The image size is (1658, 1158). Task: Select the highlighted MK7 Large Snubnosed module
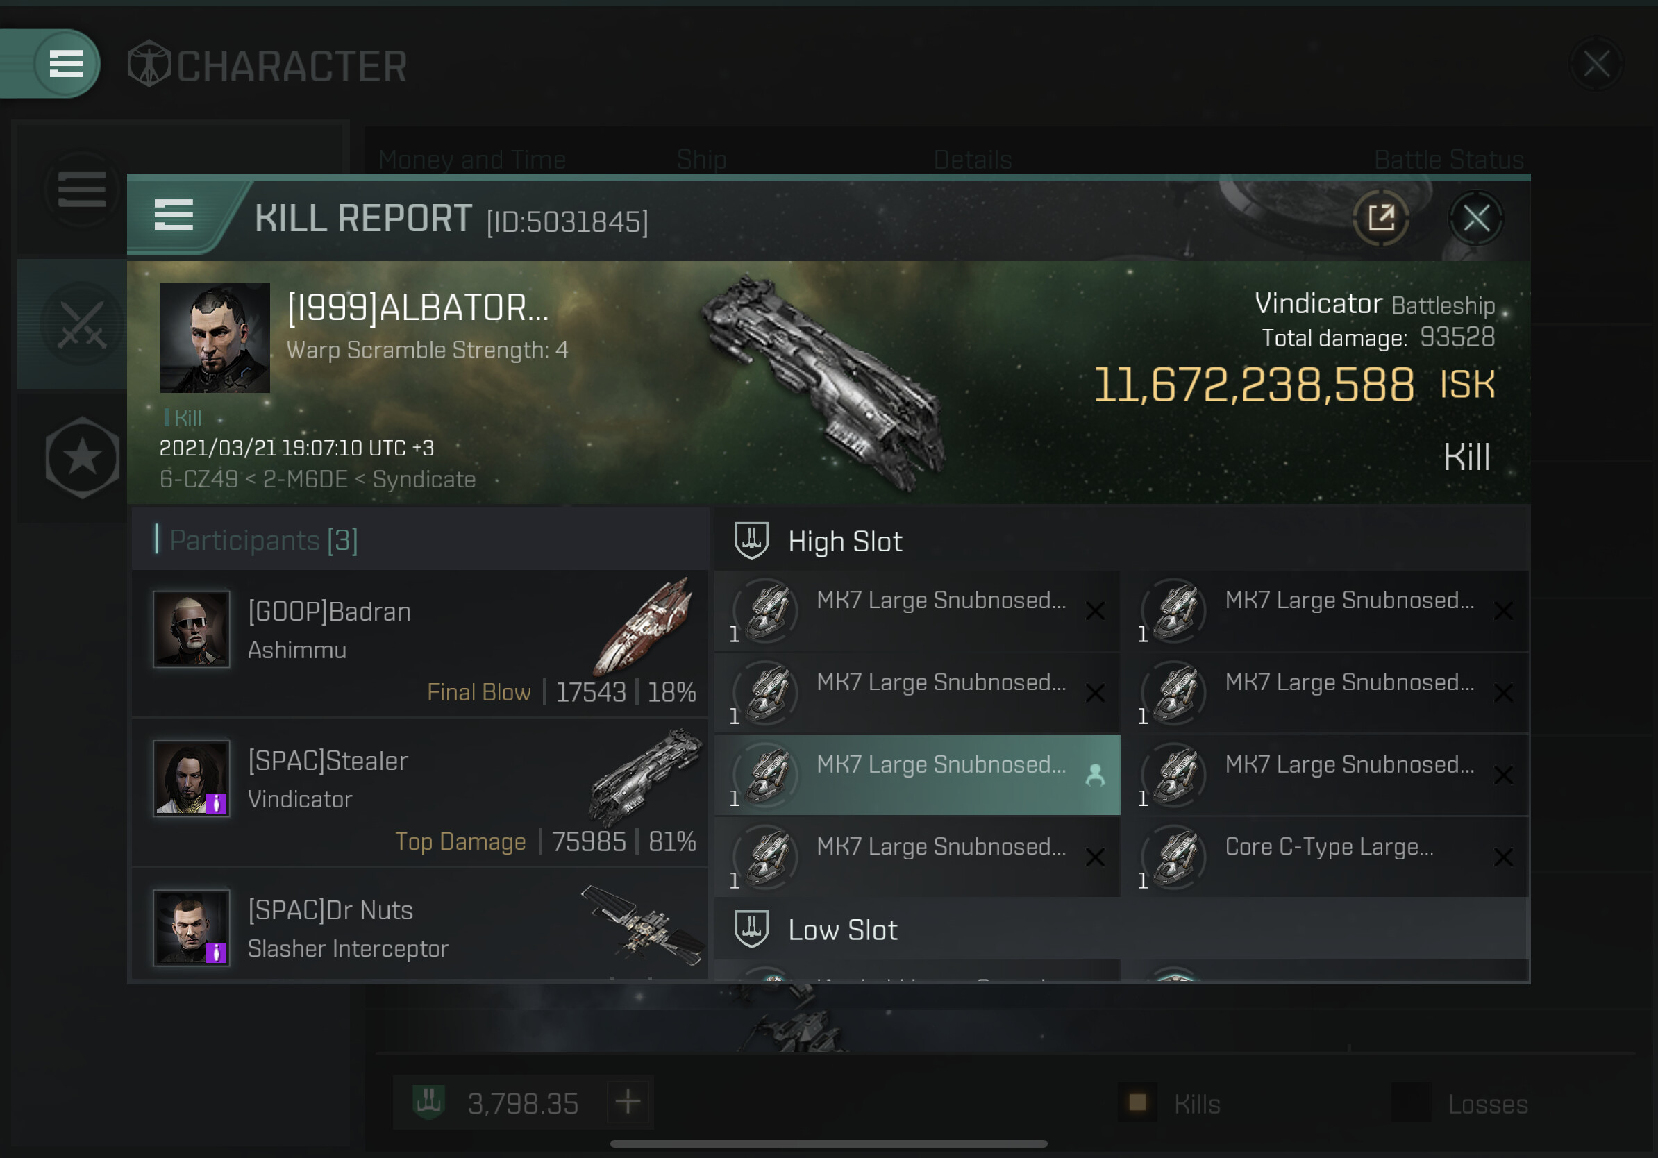tap(917, 775)
